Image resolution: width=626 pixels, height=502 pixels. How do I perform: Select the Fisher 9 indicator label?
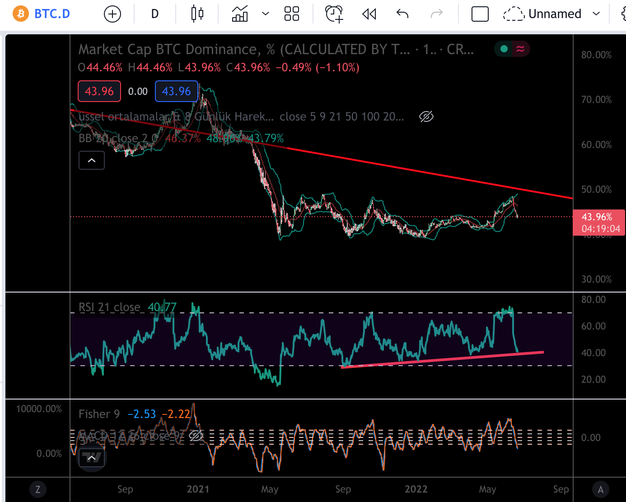coord(99,414)
